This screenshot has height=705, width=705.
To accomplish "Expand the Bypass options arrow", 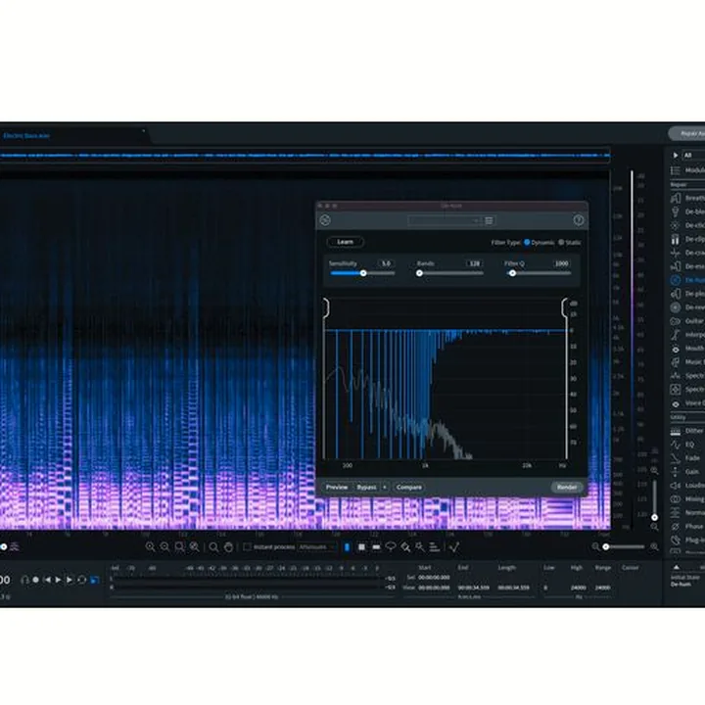I will (x=385, y=488).
